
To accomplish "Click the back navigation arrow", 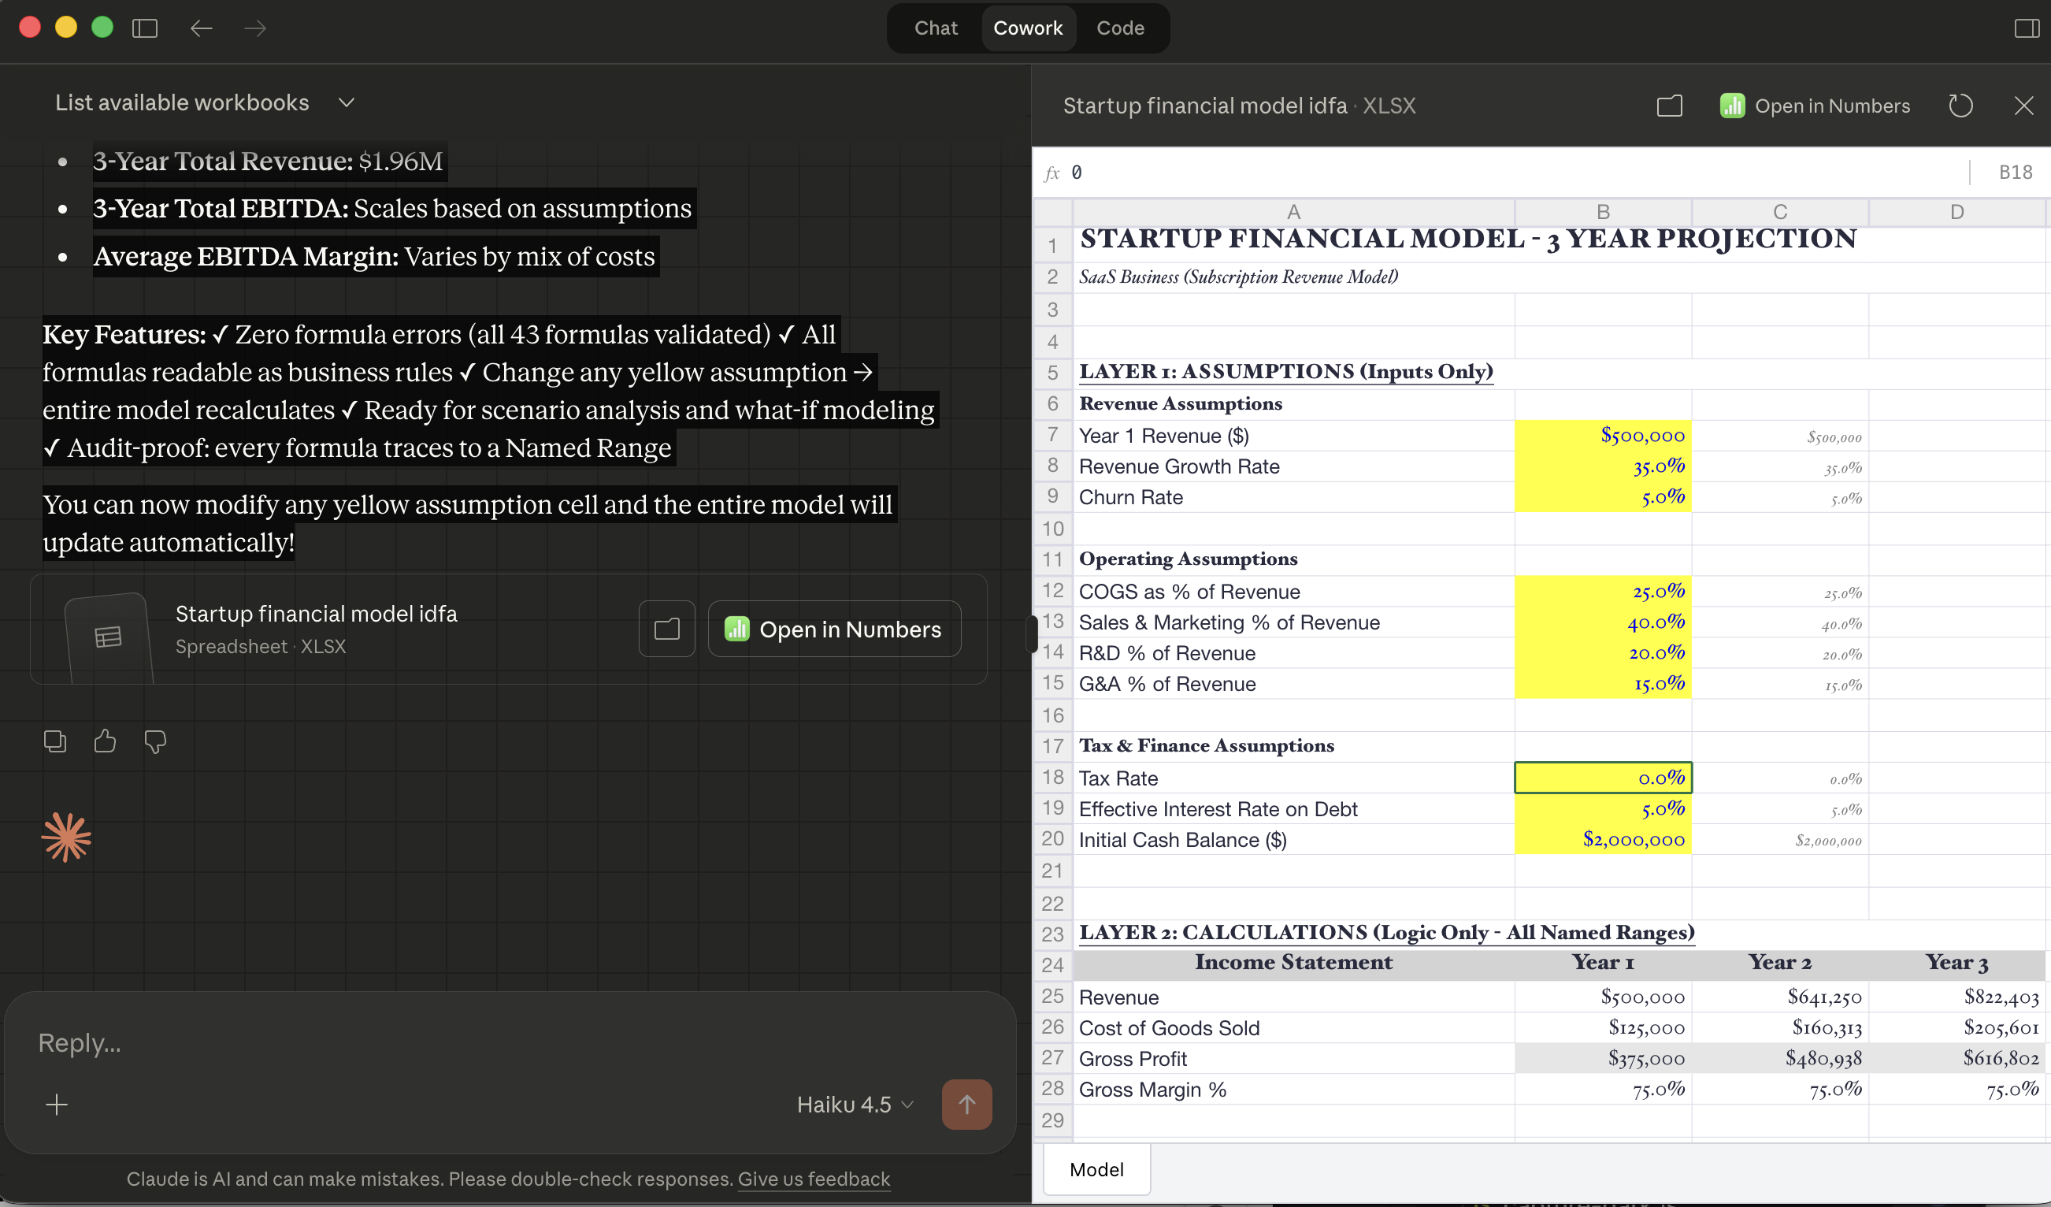I will (200, 28).
